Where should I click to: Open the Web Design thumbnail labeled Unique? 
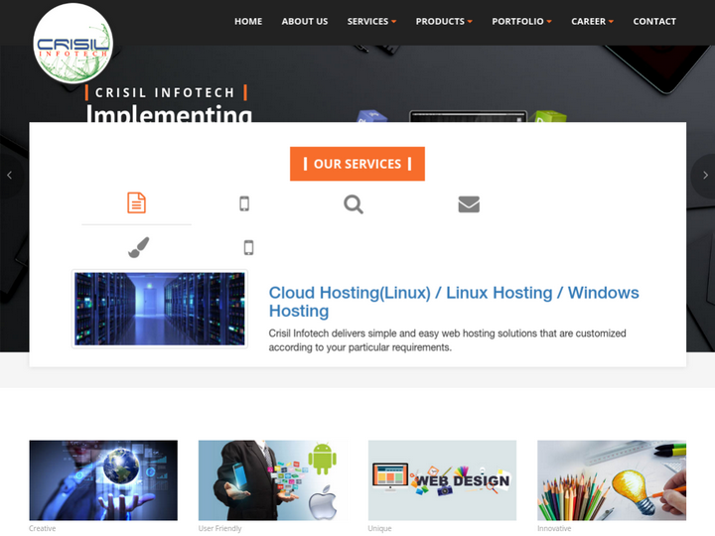442,480
